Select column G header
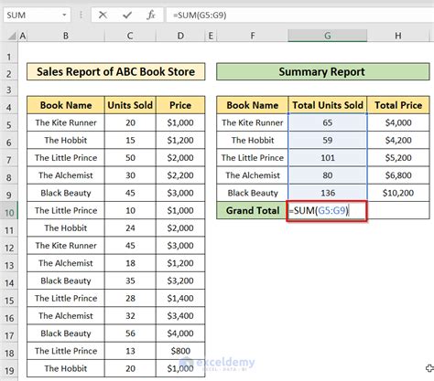The image size is (434, 381). tap(328, 36)
